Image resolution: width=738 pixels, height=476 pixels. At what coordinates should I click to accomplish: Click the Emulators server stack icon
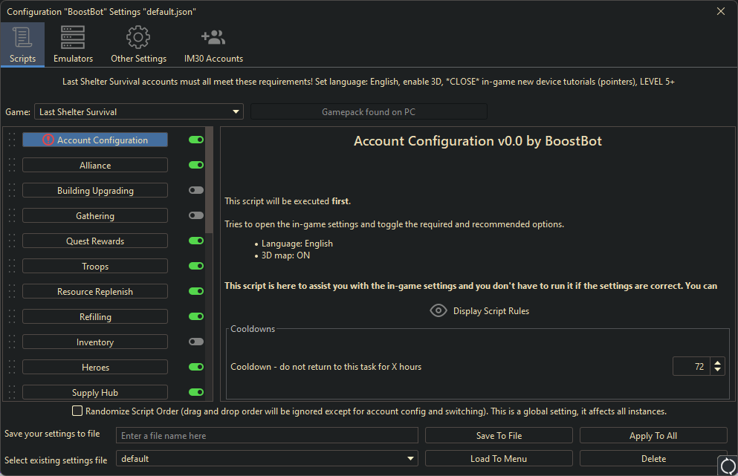(72, 36)
